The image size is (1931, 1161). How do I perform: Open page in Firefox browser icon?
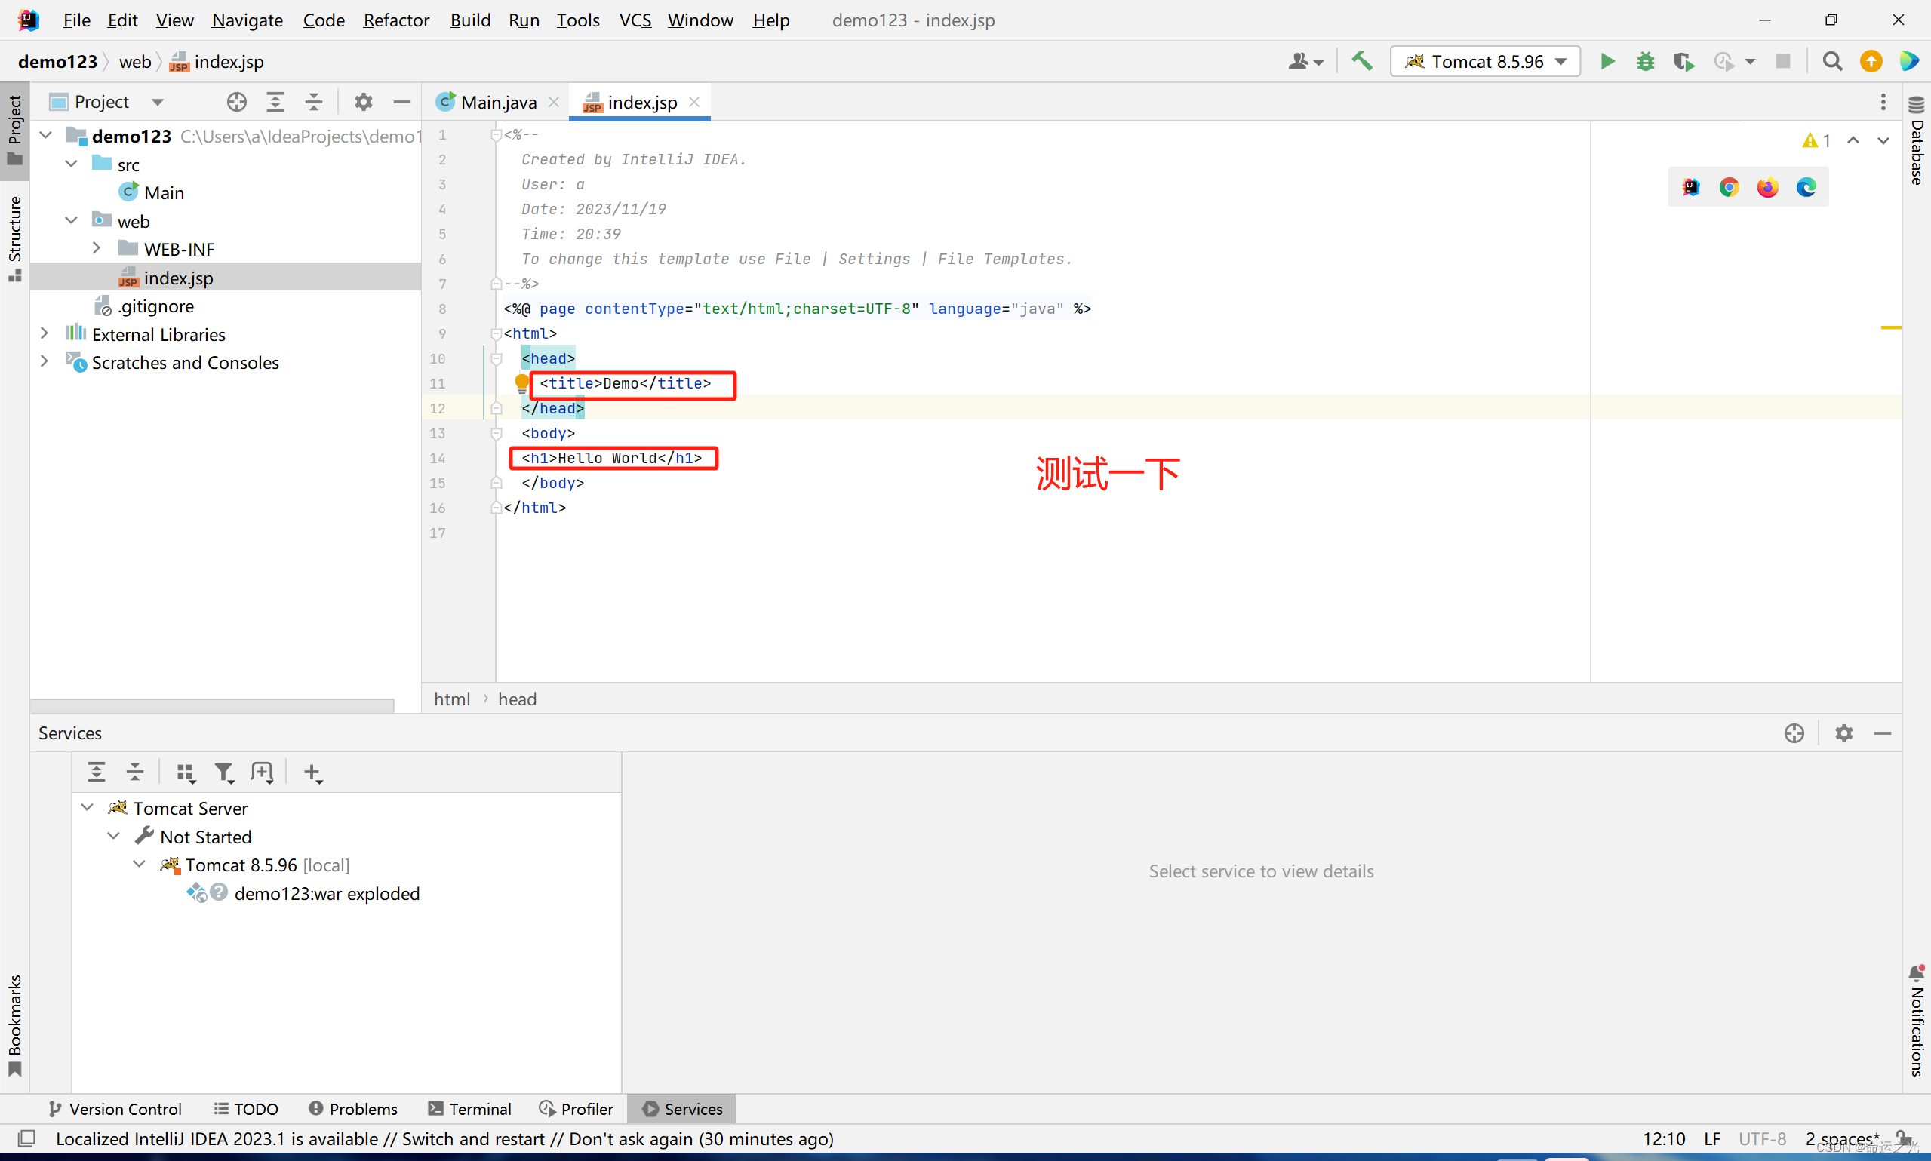coord(1767,187)
